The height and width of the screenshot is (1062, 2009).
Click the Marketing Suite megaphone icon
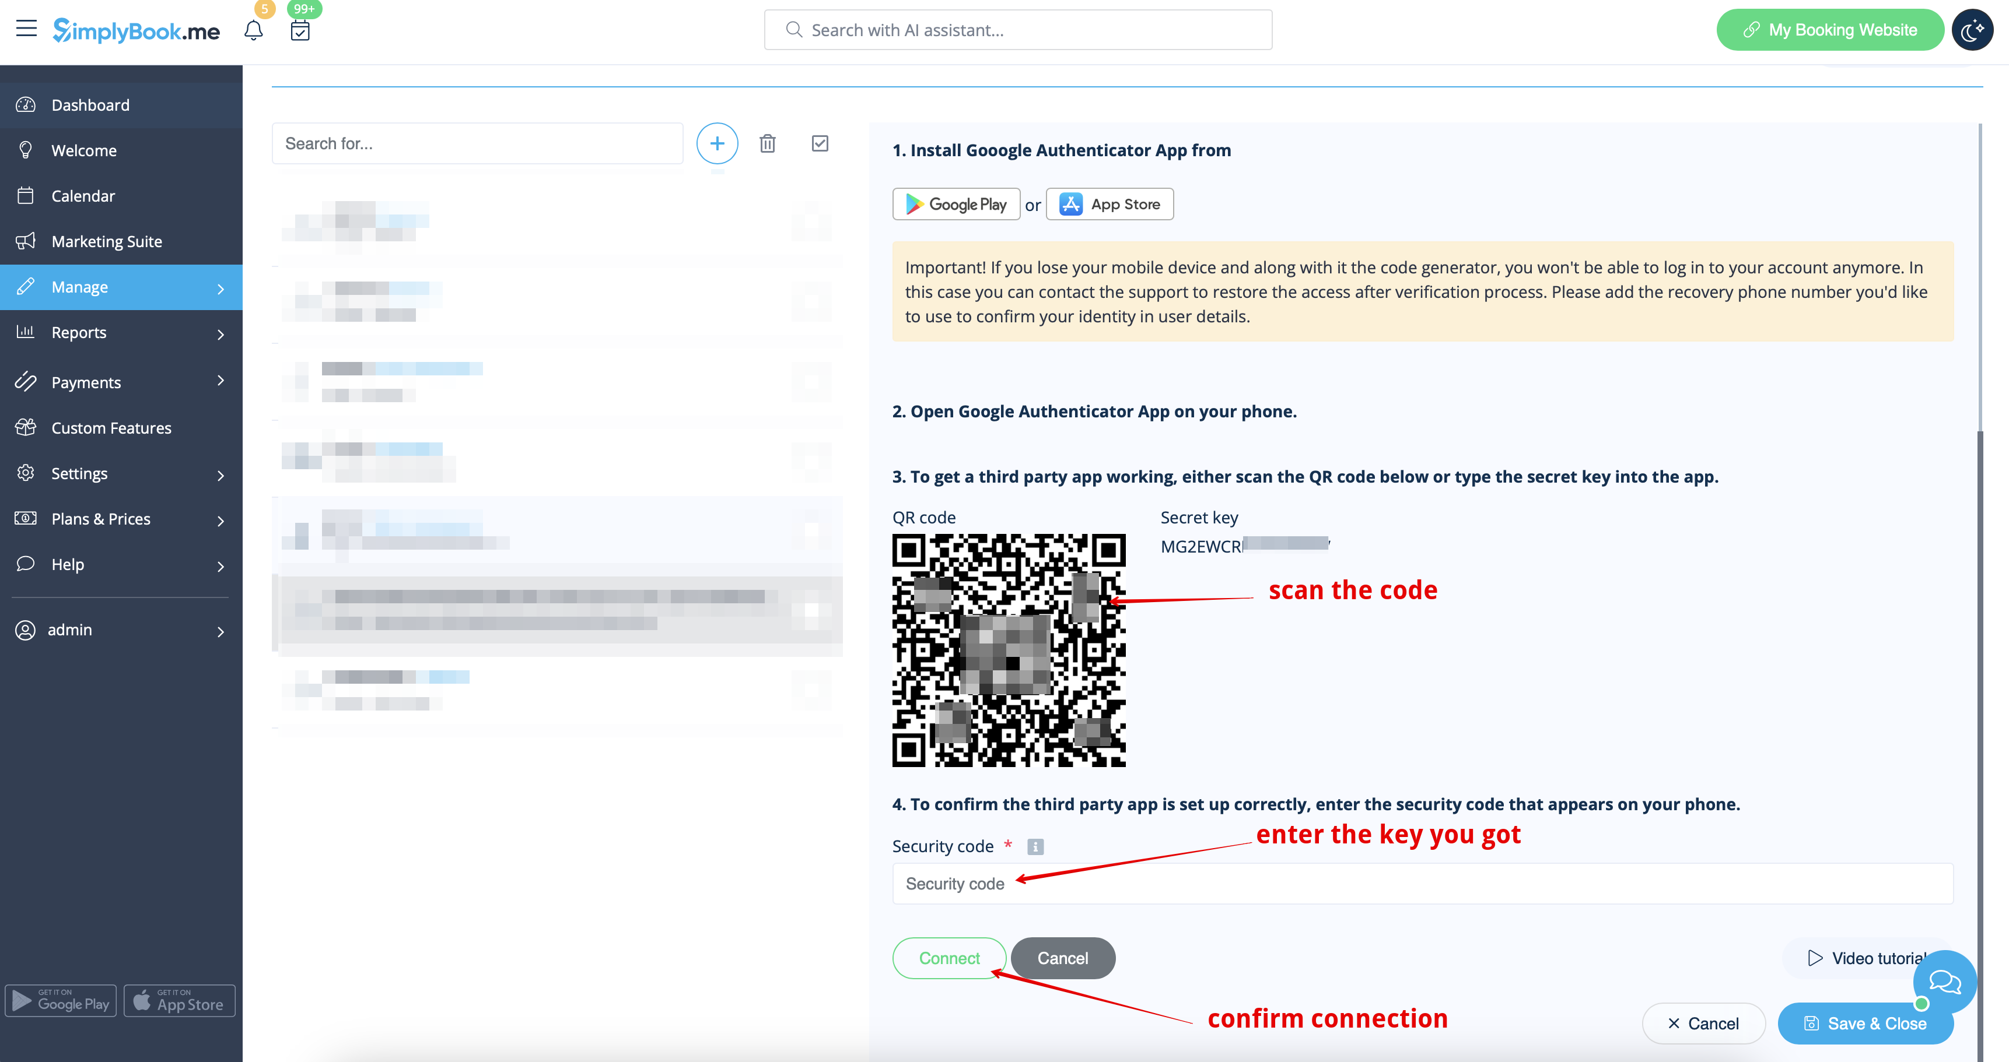point(26,241)
